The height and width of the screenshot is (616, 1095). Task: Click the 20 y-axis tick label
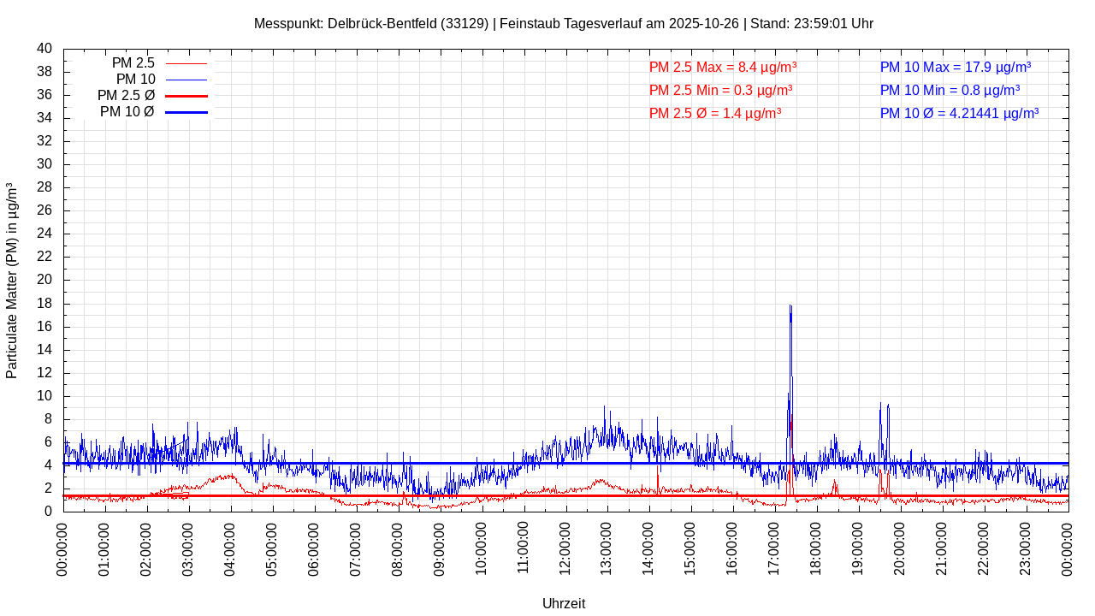(44, 280)
